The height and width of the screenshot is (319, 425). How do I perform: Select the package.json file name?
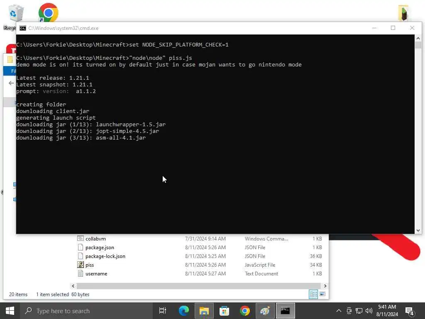pyautogui.click(x=100, y=248)
